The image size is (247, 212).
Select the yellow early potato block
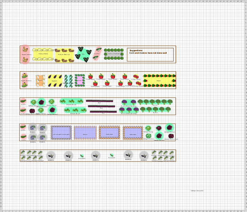tap(43, 54)
